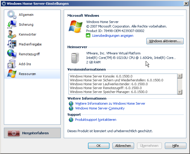Select the Medienfreigabe section
This screenshot has width=190, height=154.
click(32, 44)
